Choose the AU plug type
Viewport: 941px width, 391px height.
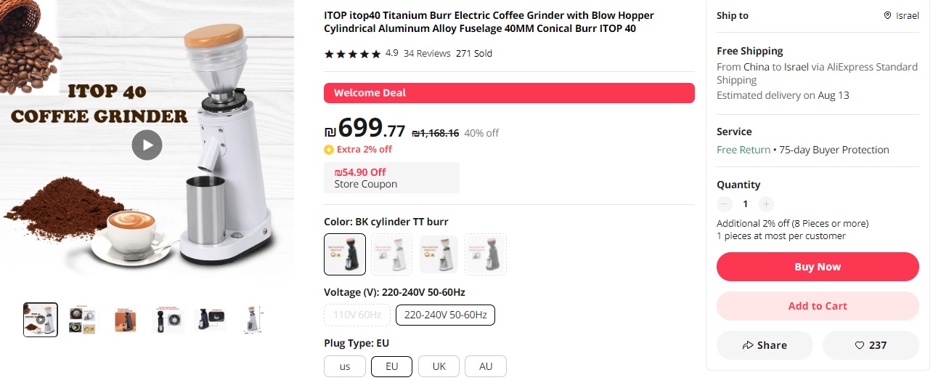(x=486, y=366)
